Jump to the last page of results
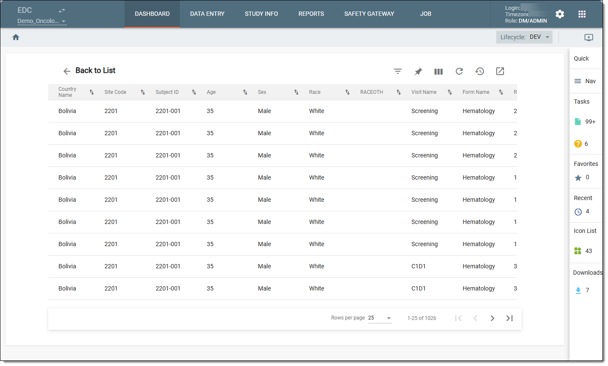 click(510, 318)
